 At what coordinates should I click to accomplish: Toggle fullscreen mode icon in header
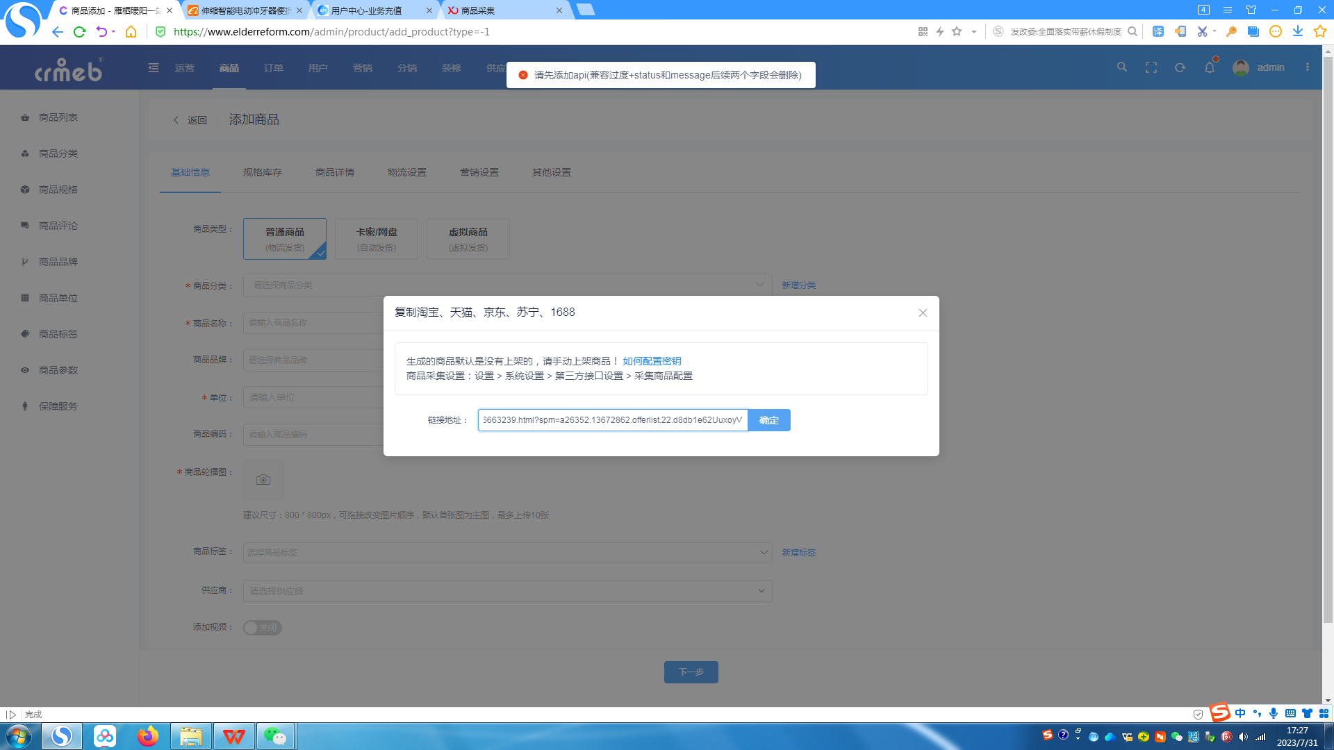(1151, 67)
